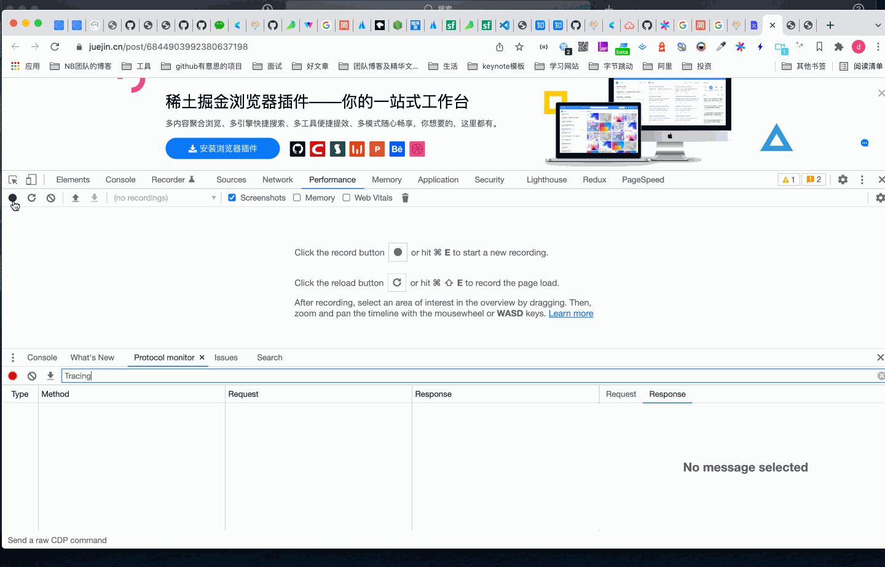
Task: Open the PageSpeed panel tab
Action: [x=643, y=180]
